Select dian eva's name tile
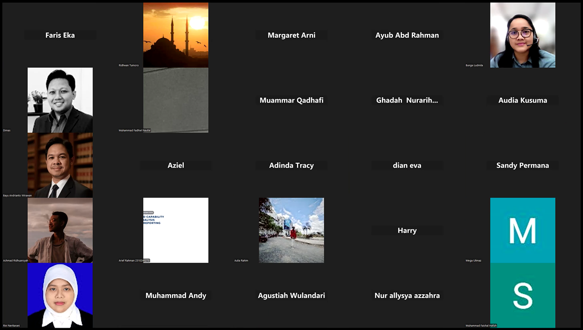The width and height of the screenshot is (583, 330). [407, 165]
